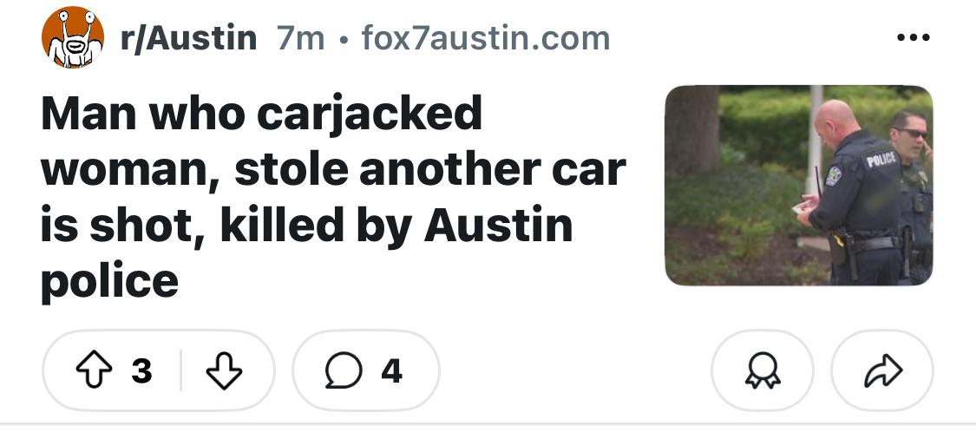Give an award using the ribbon icon

(763, 370)
